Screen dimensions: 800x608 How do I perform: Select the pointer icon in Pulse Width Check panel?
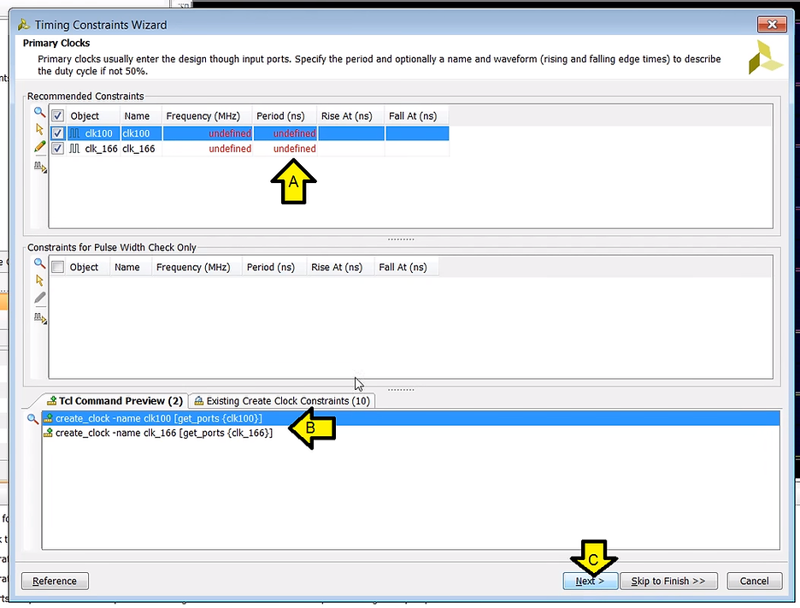39,280
